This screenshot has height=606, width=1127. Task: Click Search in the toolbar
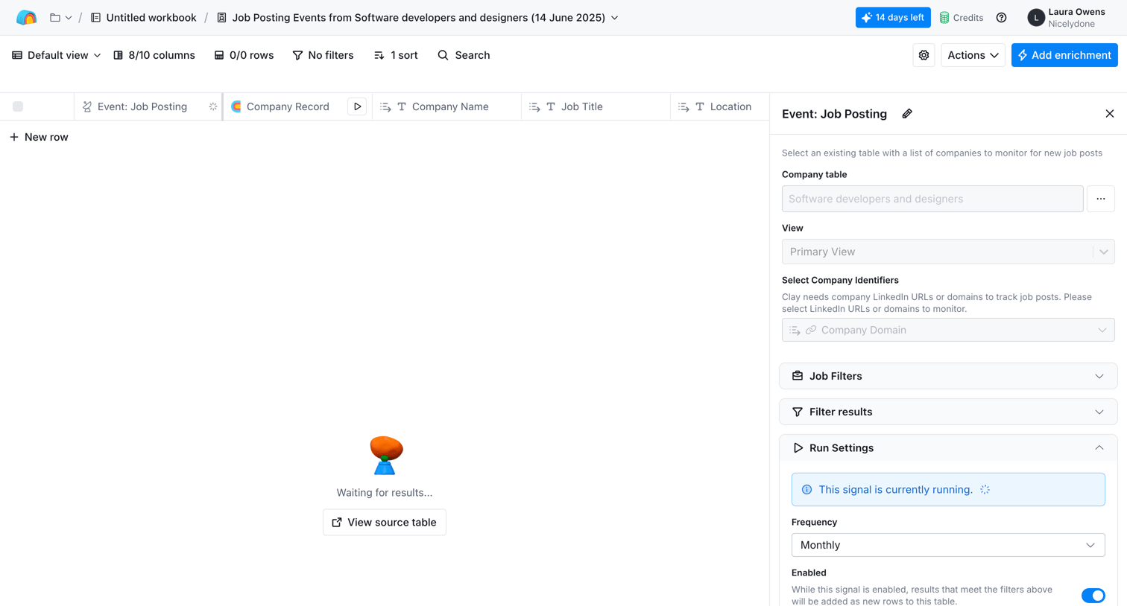point(464,55)
